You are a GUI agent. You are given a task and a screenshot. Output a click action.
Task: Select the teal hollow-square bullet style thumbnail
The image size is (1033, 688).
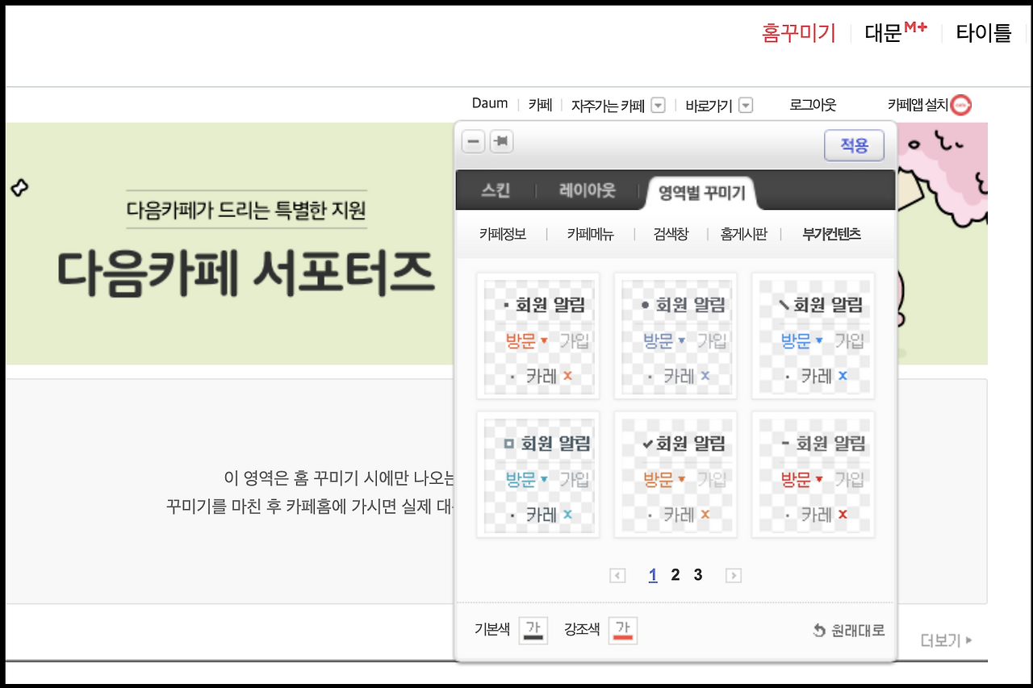pyautogui.click(x=537, y=474)
